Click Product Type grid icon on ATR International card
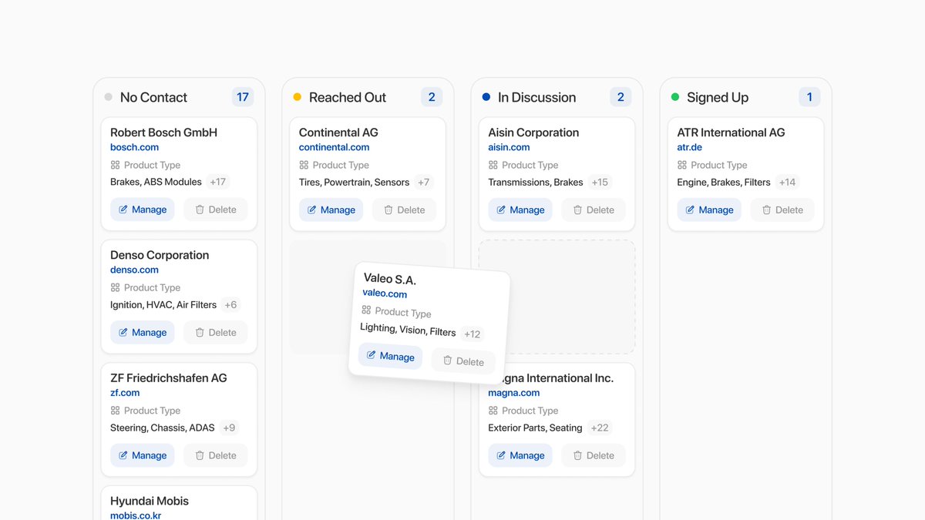 click(682, 165)
